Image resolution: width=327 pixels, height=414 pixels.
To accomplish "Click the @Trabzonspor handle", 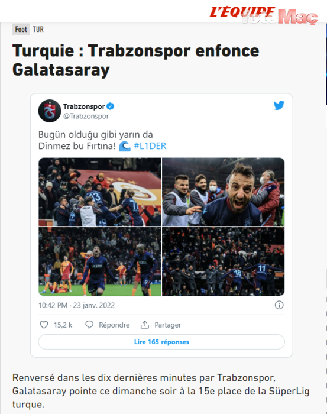I will click(86, 116).
